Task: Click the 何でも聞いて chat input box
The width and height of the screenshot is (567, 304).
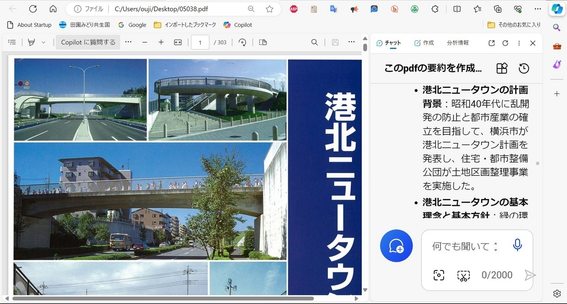Action: 461,246
